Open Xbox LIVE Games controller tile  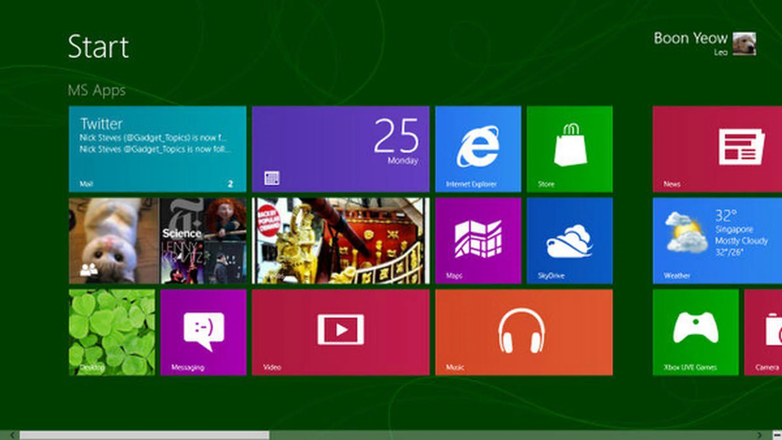[695, 332]
